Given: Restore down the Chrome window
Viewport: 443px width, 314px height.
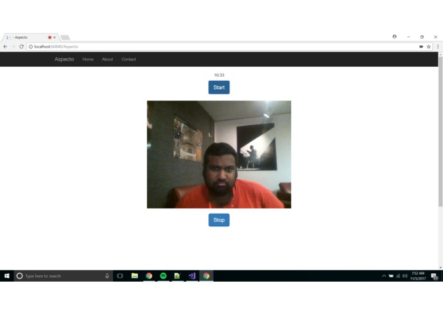Looking at the screenshot, I should coord(422,37).
